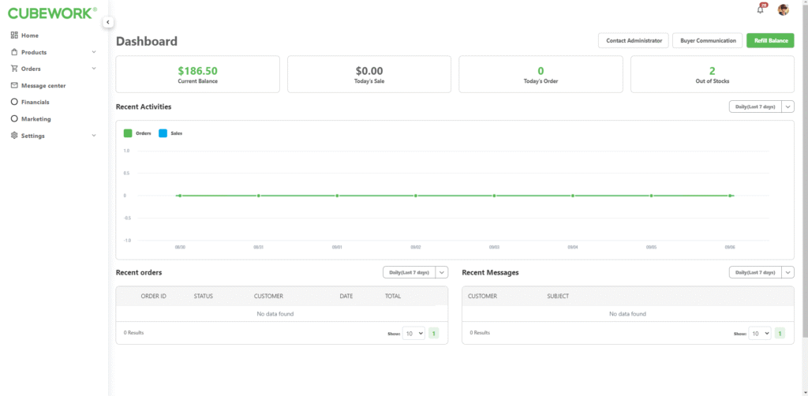Click the Contact Administrator button
The width and height of the screenshot is (808, 396).
click(x=633, y=40)
